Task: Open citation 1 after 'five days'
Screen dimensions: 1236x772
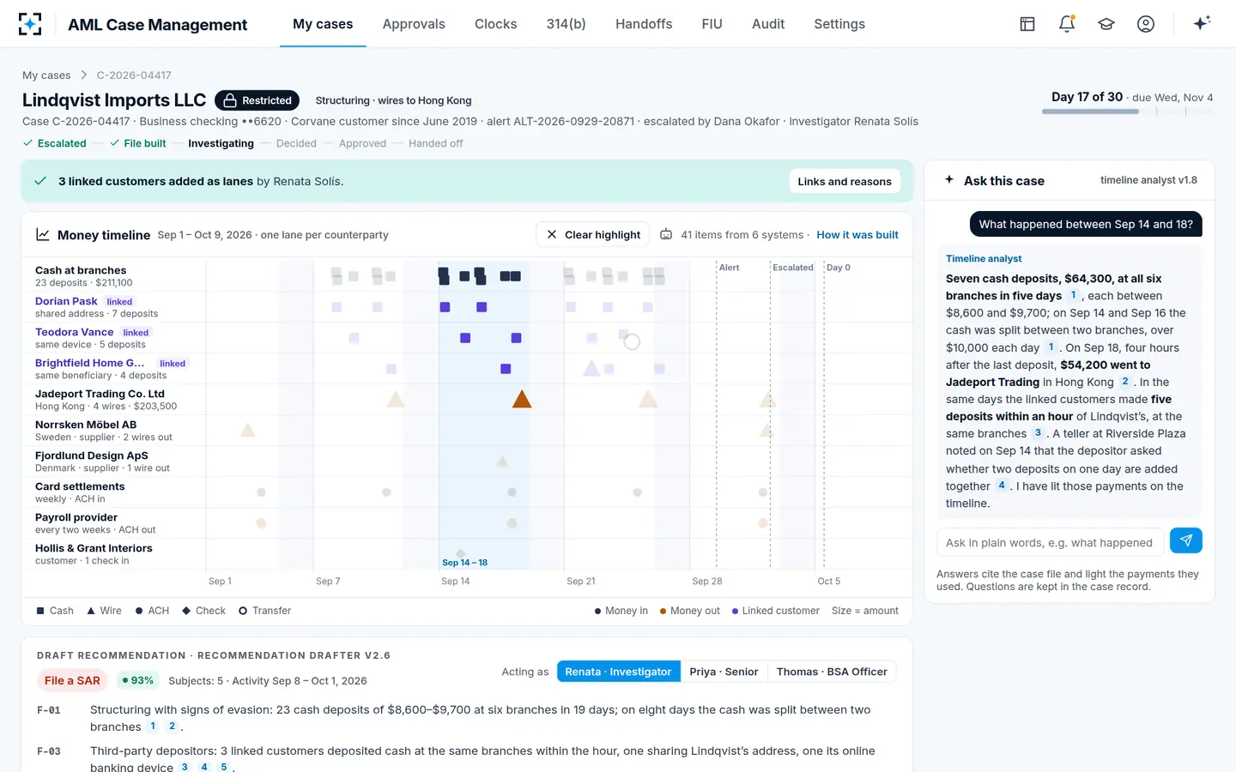Action: coord(1073,295)
